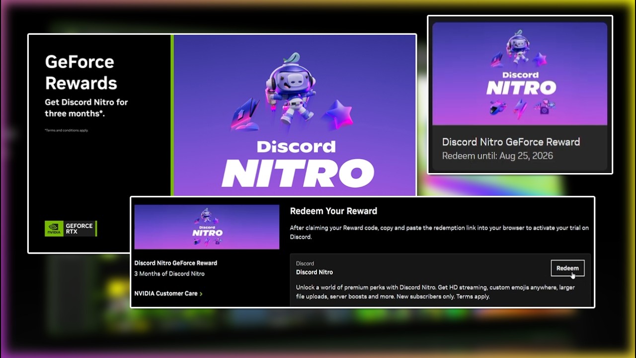Click the lightning bolt icon on reward card
Image resolution: width=636 pixels, height=358 pixels.
[x=521, y=109]
